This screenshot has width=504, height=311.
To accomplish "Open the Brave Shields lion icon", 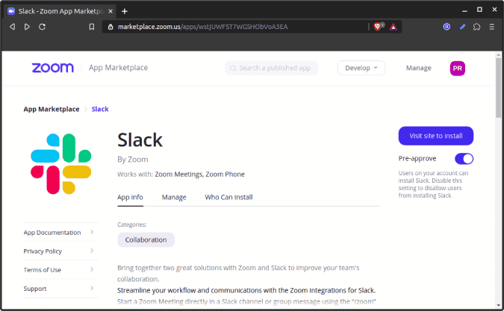I will [x=378, y=27].
